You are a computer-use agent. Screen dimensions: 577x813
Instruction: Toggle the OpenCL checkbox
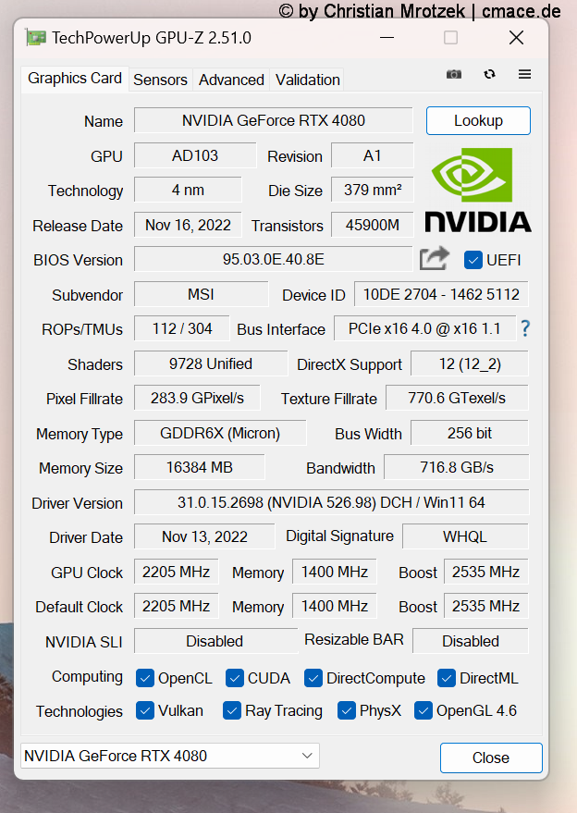(144, 678)
